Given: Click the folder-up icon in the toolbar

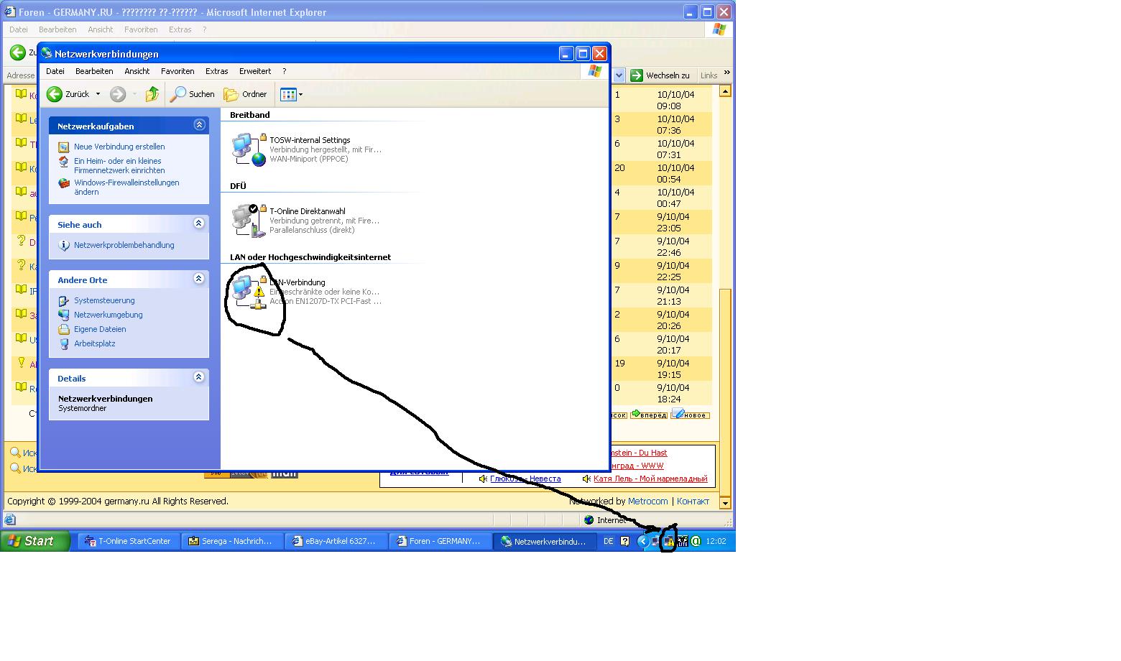Looking at the screenshot, I should click(152, 94).
